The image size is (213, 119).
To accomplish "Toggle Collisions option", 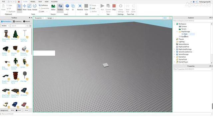I will (x=43, y=5).
